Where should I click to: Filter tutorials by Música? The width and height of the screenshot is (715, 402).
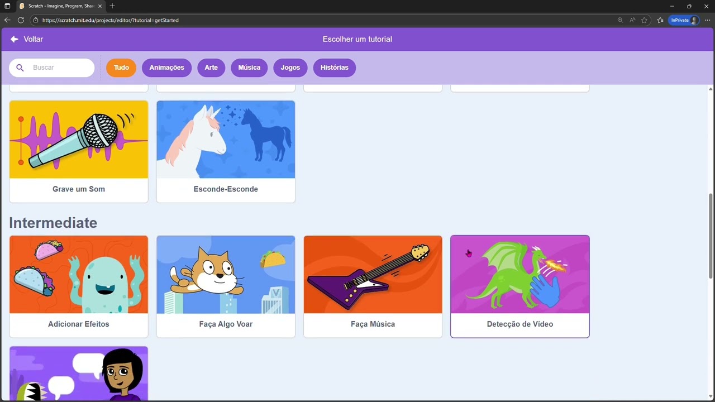click(249, 68)
